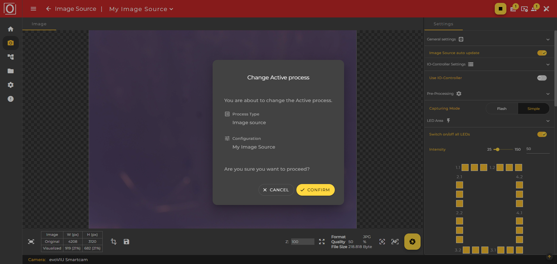Screen dimensions: 557x264
Task: Open the My Image Source dropdown
Action: [141, 9]
